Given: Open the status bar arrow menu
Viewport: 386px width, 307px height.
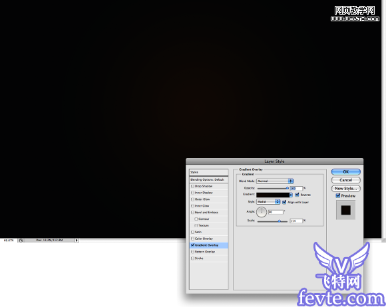Looking at the screenshot, I should [77, 241].
